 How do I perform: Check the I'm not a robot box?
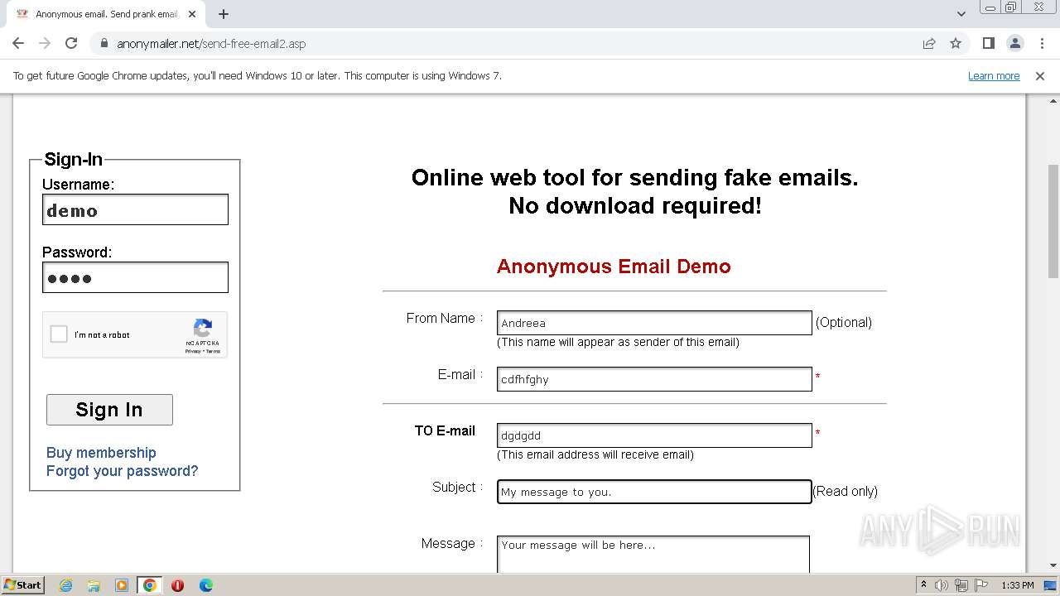59,334
